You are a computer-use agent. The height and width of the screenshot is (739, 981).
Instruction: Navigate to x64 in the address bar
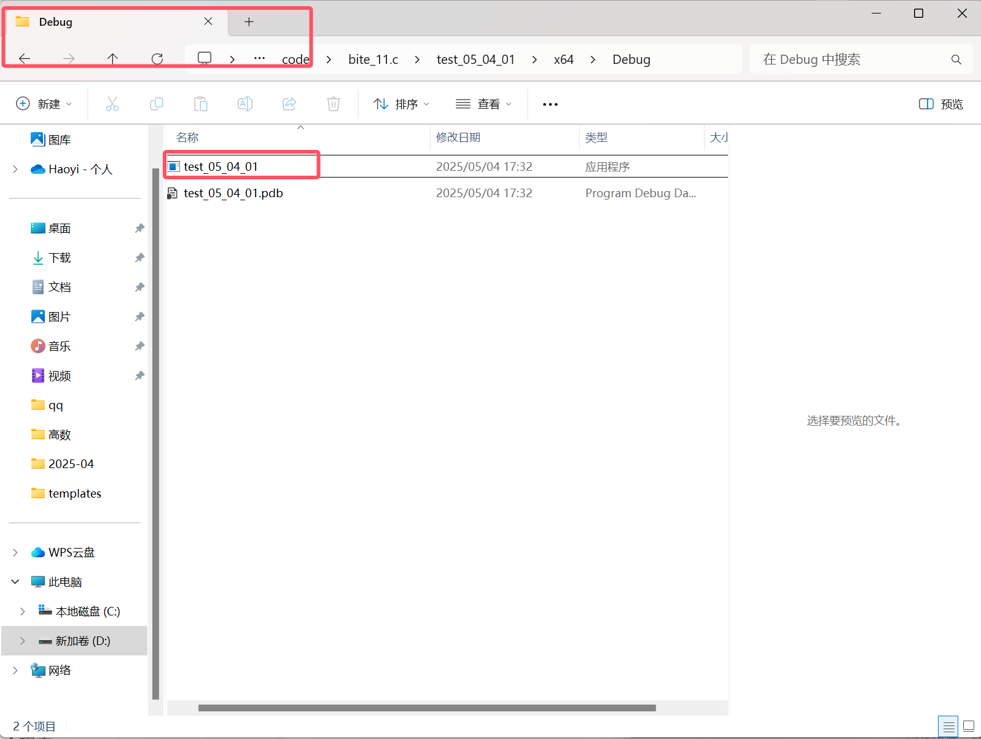[564, 60]
